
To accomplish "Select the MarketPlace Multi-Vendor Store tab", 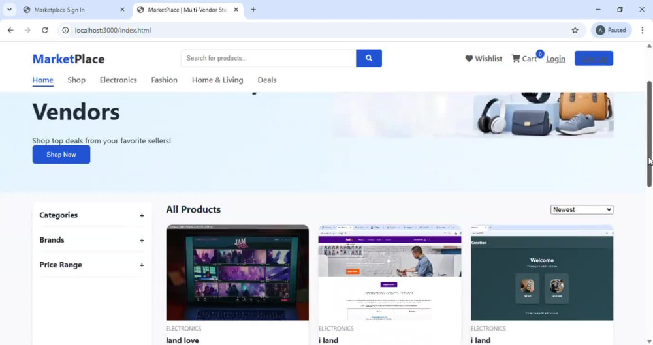I will click(x=188, y=10).
